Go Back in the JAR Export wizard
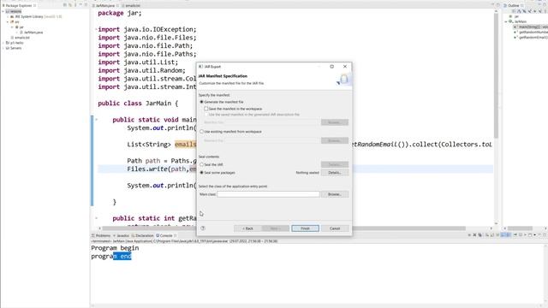The height and width of the screenshot is (308, 548). click(x=247, y=228)
